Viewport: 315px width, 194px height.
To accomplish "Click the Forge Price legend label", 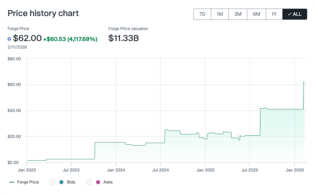I will pyautogui.click(x=28, y=182).
